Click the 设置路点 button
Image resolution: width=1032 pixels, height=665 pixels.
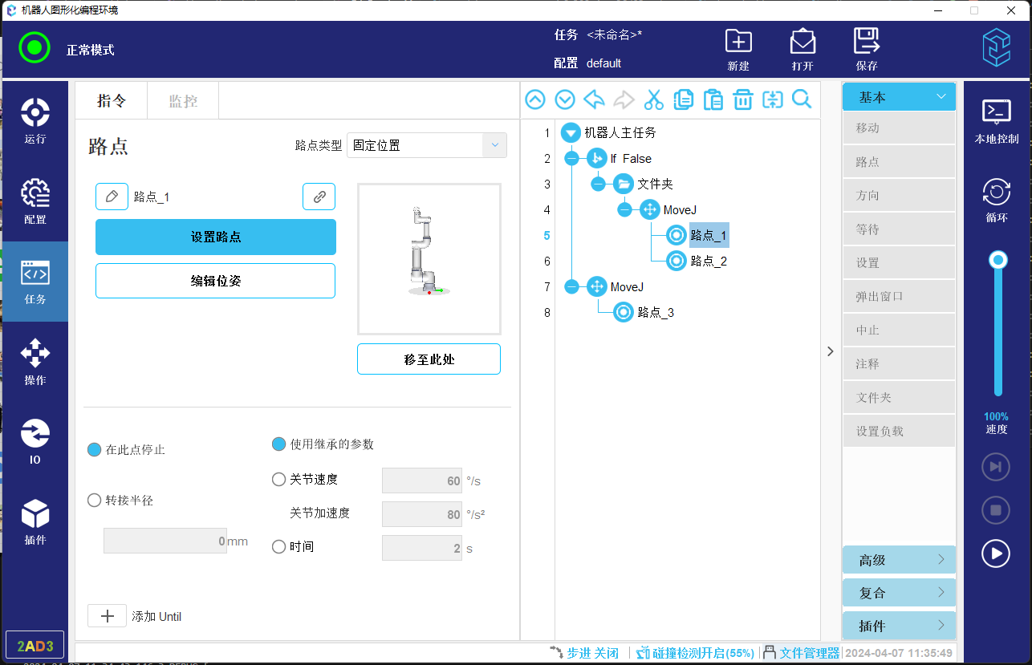(215, 237)
